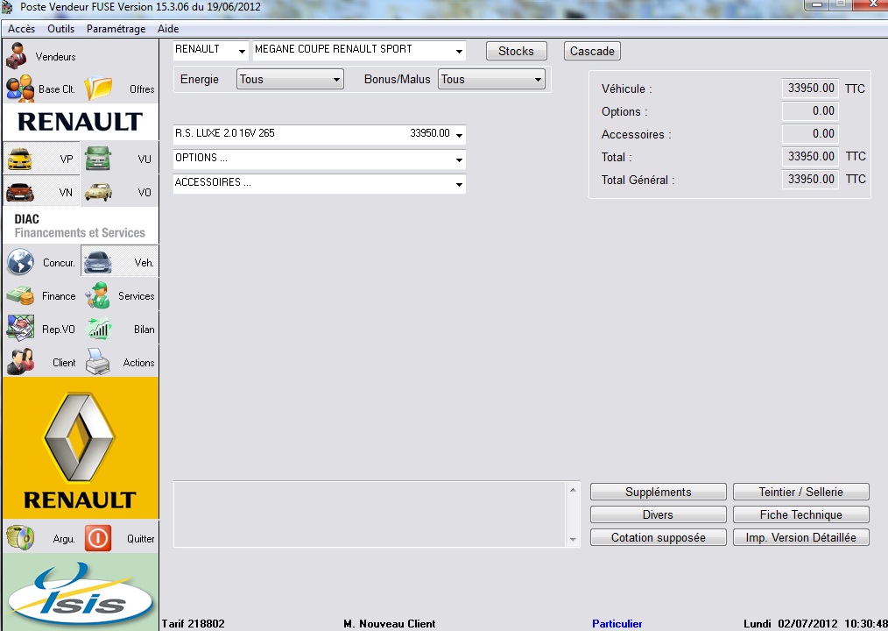The width and height of the screenshot is (888, 631).
Task: Click the Stocks button
Action: tap(516, 51)
